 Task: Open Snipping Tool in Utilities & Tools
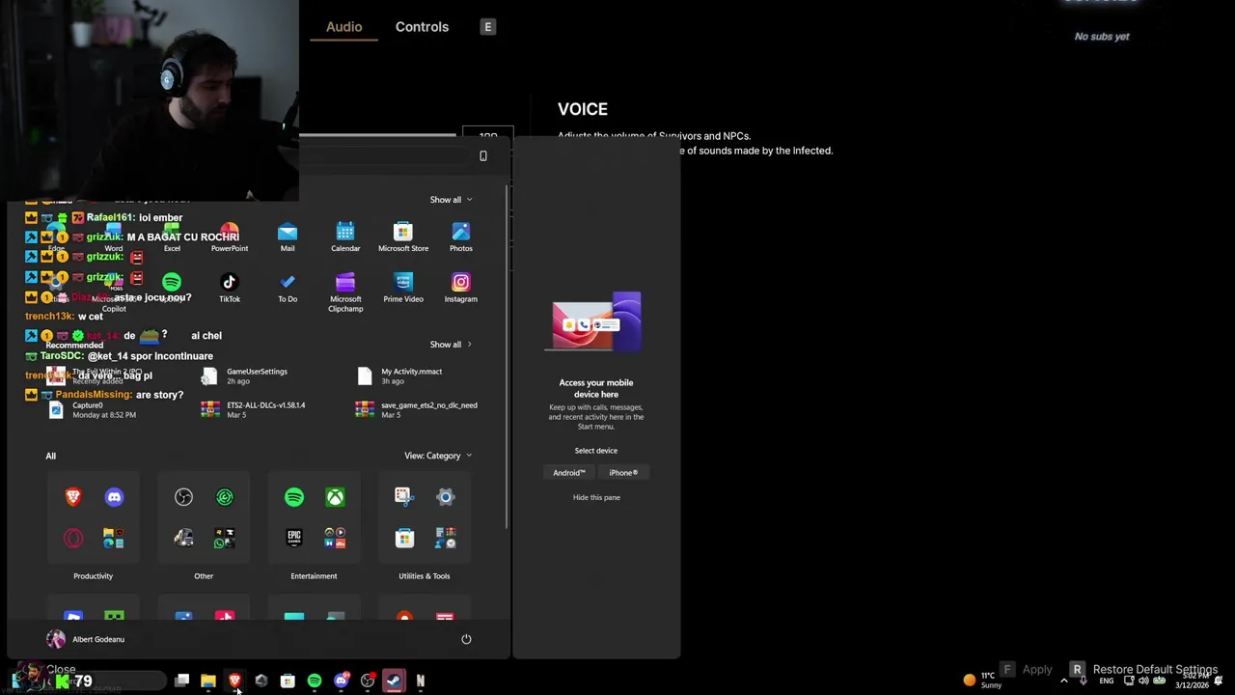point(403,497)
